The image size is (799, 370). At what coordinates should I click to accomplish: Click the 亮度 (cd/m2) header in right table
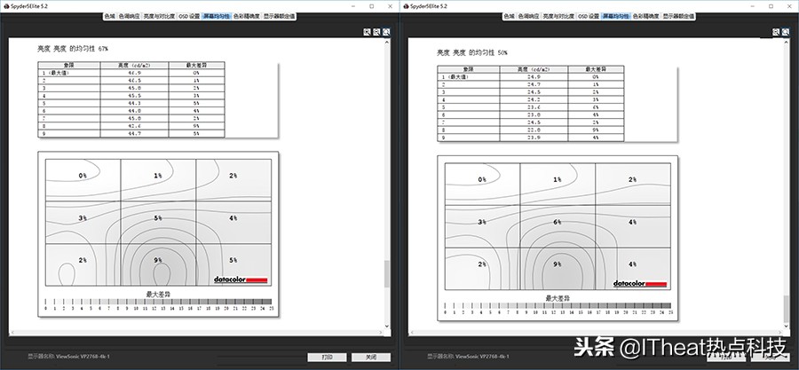click(534, 68)
